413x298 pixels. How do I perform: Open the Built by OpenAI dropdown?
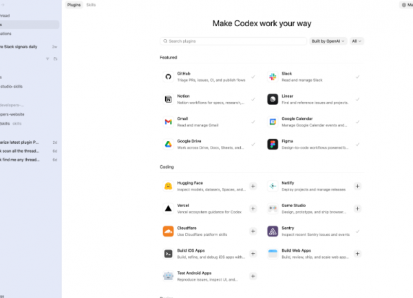(328, 41)
